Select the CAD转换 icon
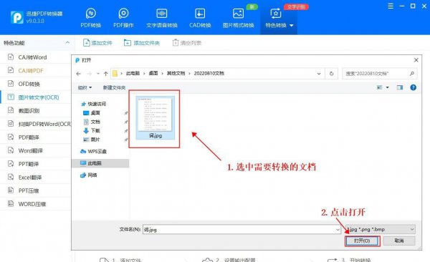Image resolution: width=430 pixels, height=262 pixels. coord(200,13)
